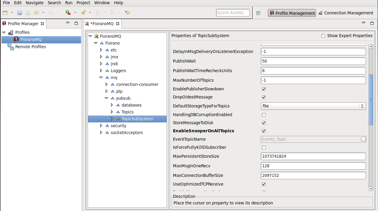Image resolution: width=378 pixels, height=211 pixels.
Task: Click the Last Edit Location icon
Action: click(x=128, y=13)
